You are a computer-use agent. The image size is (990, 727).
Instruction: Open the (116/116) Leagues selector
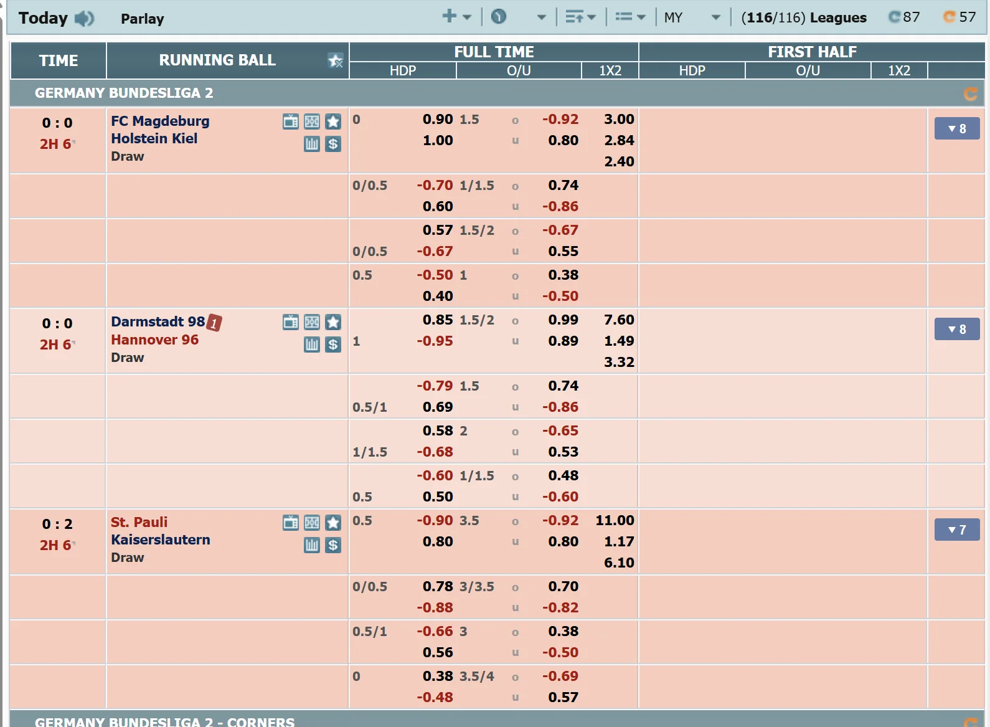(804, 17)
